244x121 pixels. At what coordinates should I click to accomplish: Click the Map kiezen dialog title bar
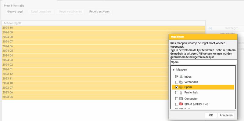203,37
